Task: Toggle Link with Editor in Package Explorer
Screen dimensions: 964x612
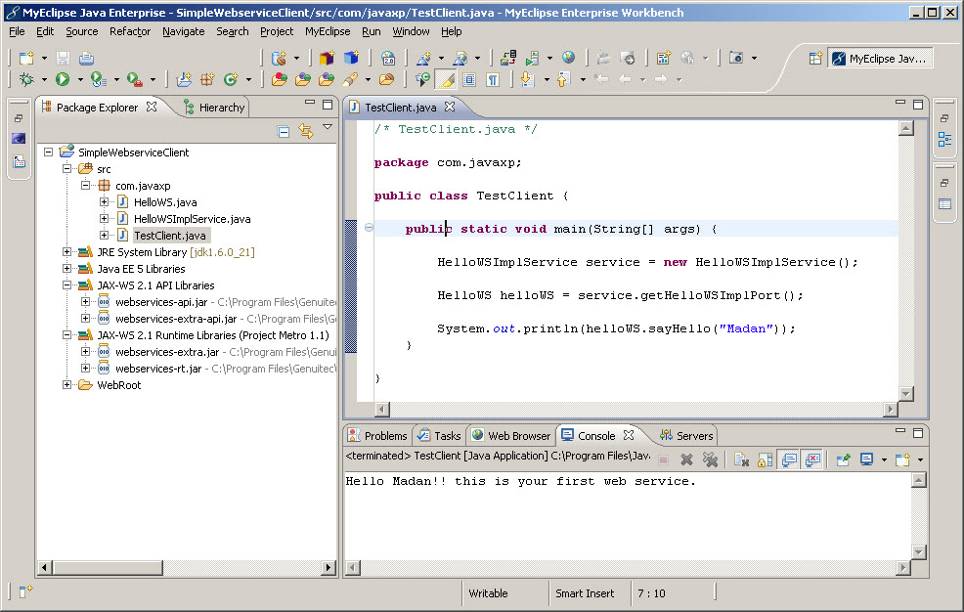Action: tap(305, 131)
